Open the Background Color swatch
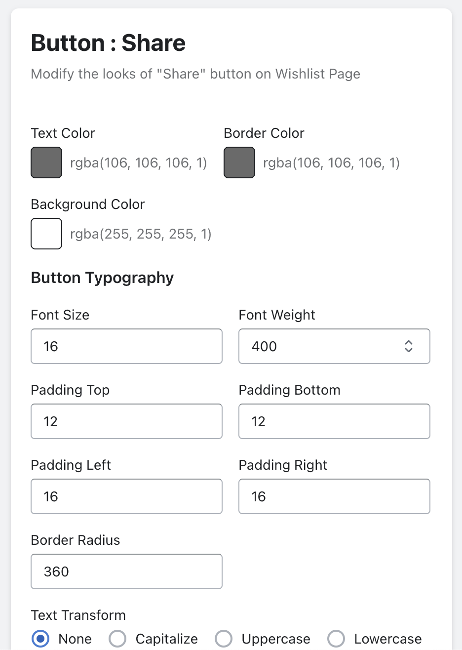Screen dimensions: 462x650 coord(46,234)
